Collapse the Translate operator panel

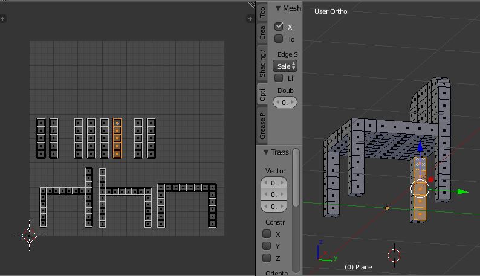266,152
